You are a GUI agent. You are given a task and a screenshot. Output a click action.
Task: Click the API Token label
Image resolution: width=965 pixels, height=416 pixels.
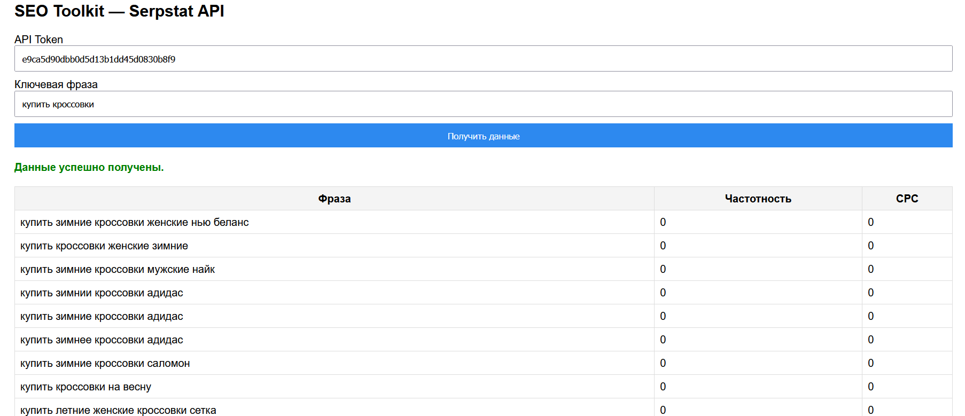coord(38,40)
